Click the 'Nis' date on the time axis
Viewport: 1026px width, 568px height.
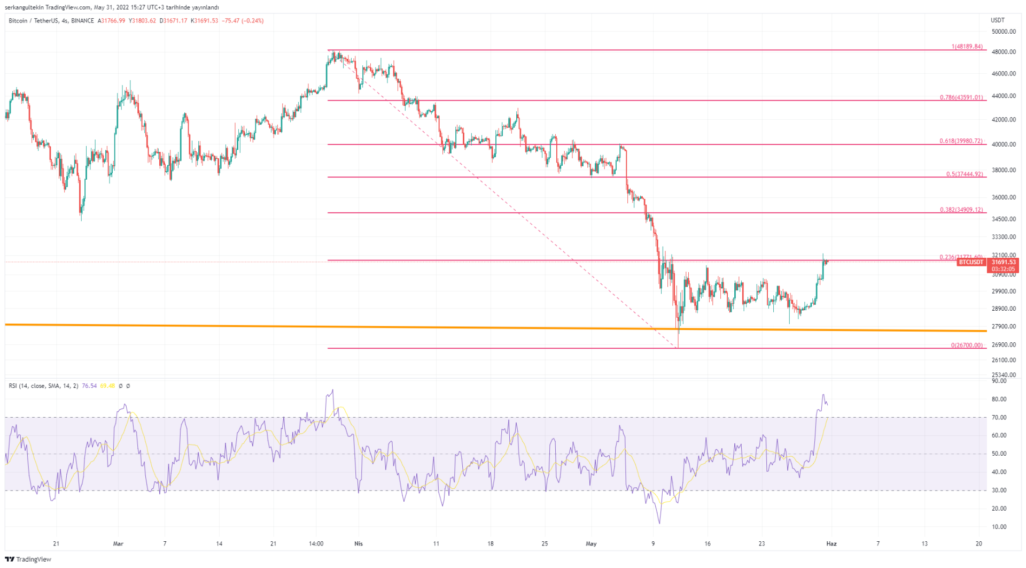[359, 544]
